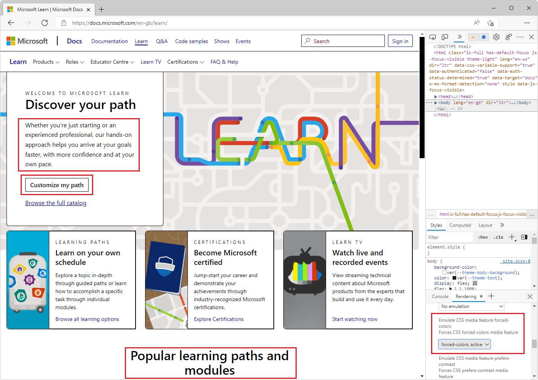The height and width of the screenshot is (380, 538).
Task: Open the feedback icon in DevTools
Action: pyautogui.click(x=484, y=37)
